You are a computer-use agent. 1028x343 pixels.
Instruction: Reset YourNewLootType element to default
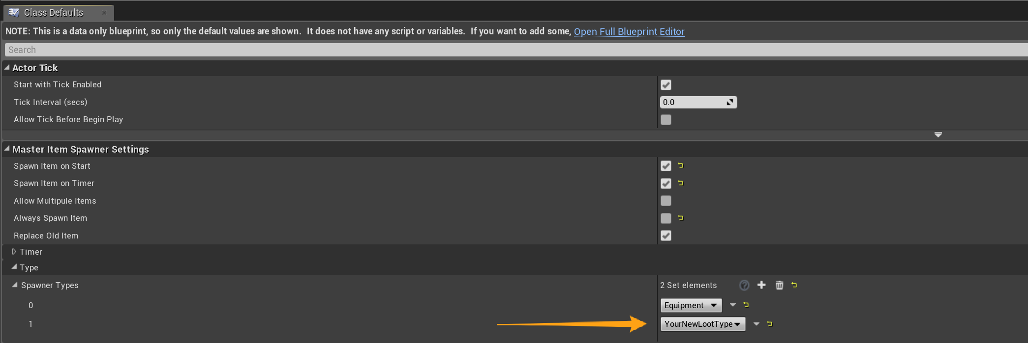(769, 324)
